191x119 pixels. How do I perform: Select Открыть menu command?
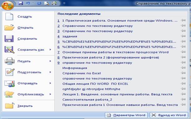coord(25,28)
